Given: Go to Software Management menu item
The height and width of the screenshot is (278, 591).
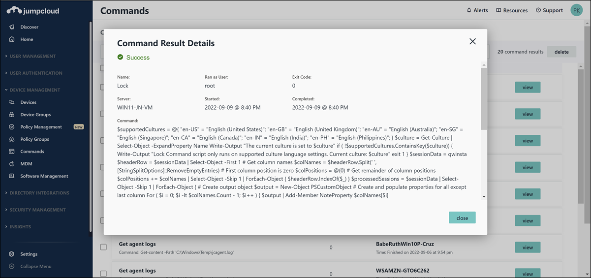Looking at the screenshot, I should pos(44,176).
